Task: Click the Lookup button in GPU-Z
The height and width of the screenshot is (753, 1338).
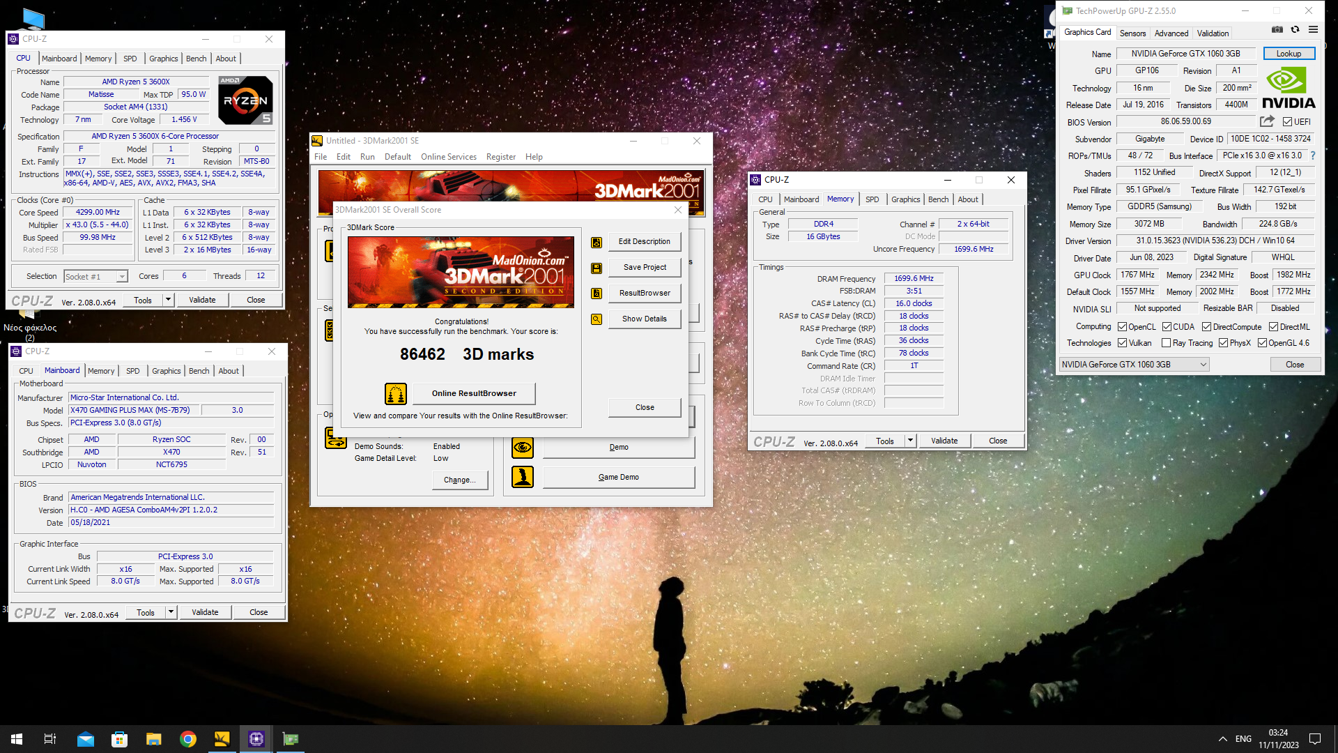Action: [1289, 54]
